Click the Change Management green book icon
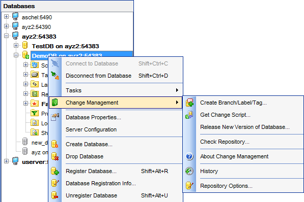This screenshot has width=304, height=202. (55, 102)
